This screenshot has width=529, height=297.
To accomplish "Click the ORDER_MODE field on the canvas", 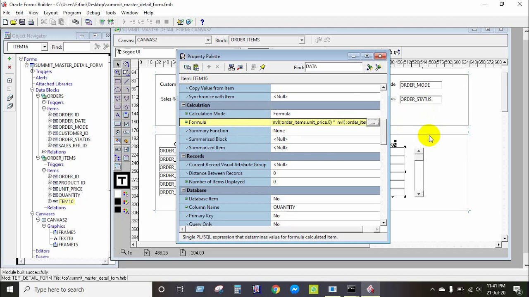I will pos(420,85).
